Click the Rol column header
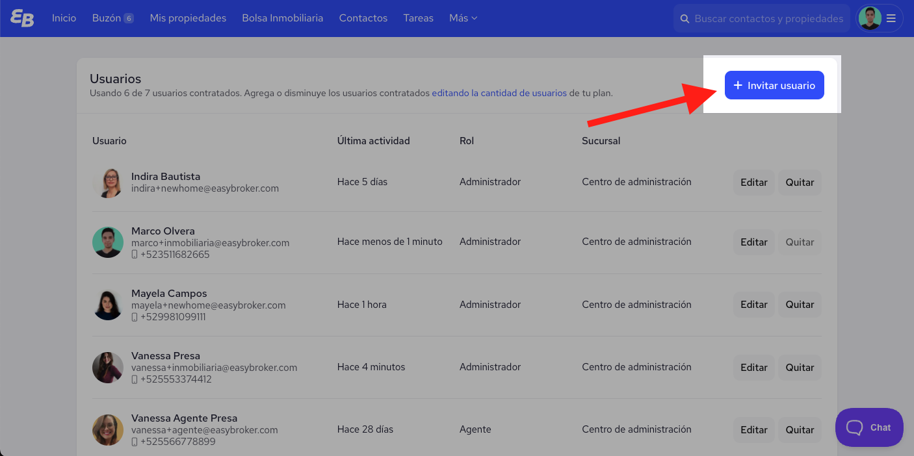Screen dimensions: 914x456 coord(467,141)
